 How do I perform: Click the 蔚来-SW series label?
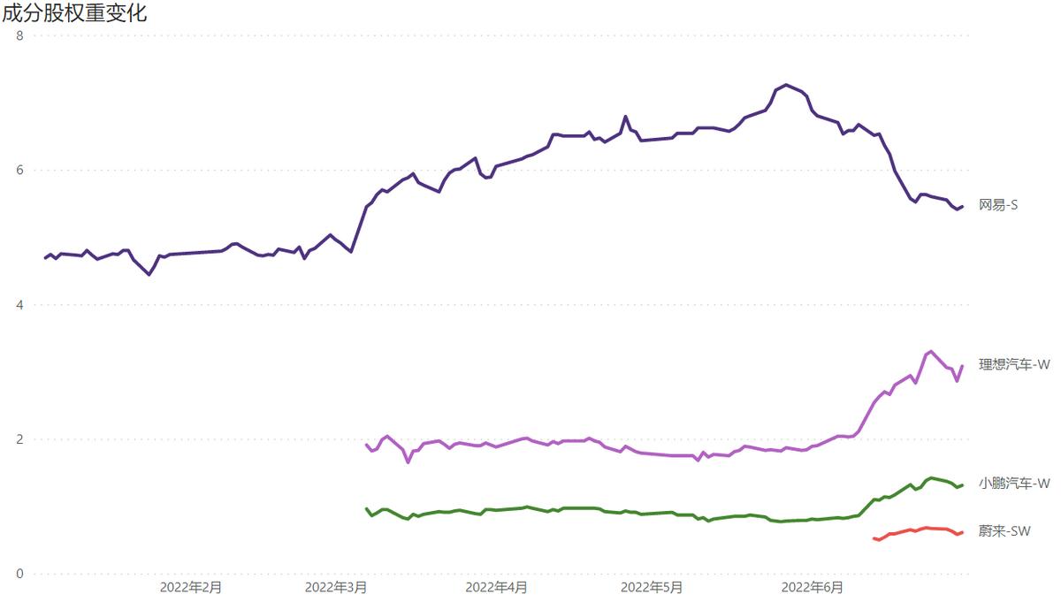tap(1004, 530)
